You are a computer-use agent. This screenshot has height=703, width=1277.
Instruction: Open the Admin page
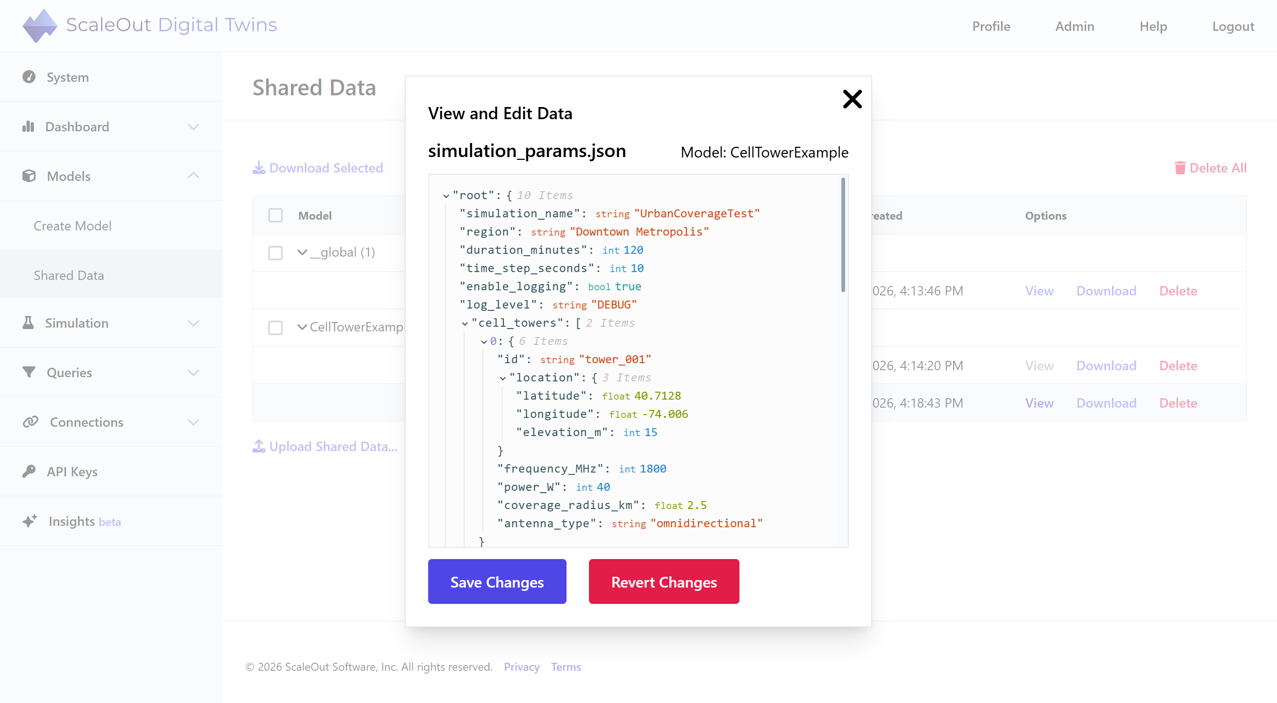click(1075, 26)
